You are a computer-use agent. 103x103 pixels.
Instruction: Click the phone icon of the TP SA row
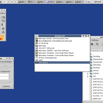point(37,43)
